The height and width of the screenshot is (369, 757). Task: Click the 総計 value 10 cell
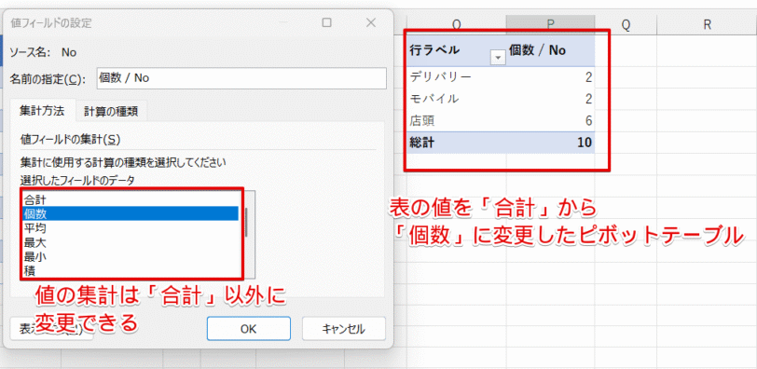[551, 143]
